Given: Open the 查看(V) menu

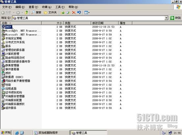Looking at the screenshot, I should pyautogui.click(x=34, y=7).
